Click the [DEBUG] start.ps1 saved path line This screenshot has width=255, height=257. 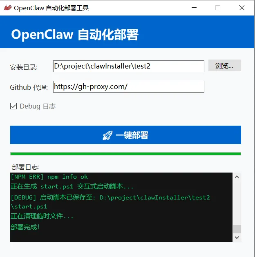click(x=110, y=202)
